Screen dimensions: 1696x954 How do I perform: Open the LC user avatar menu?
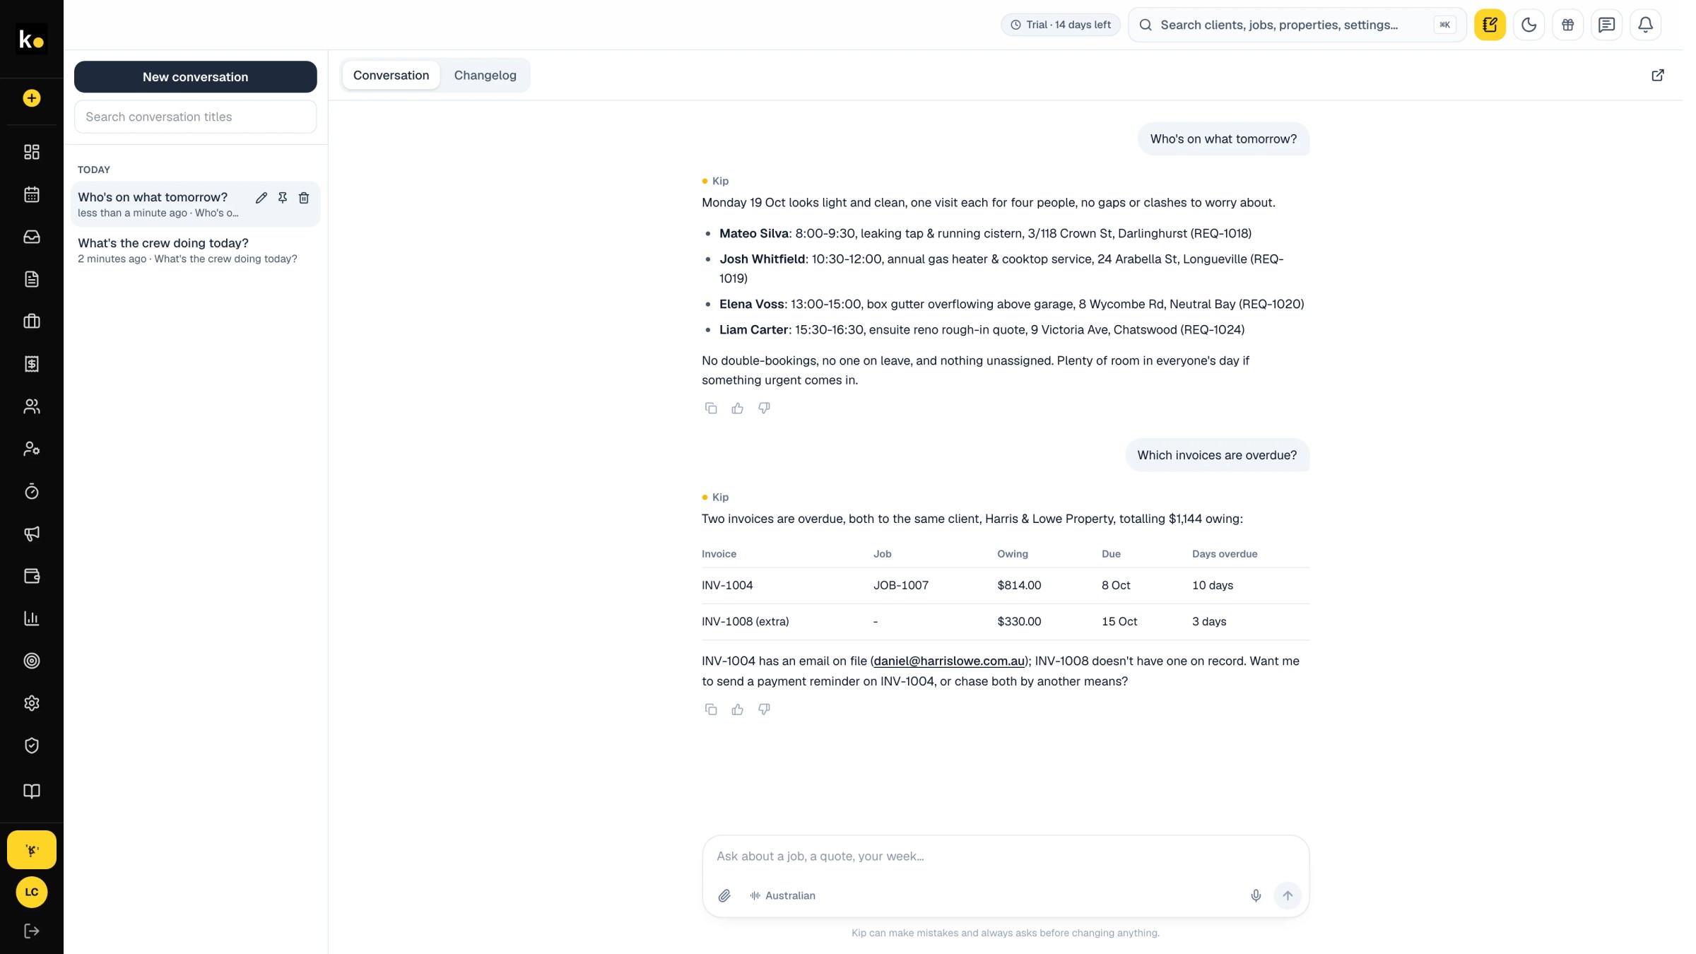32,892
